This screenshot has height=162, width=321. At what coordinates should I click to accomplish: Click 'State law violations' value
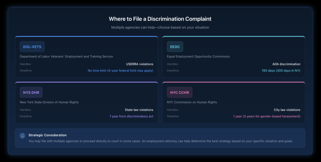click(139, 110)
